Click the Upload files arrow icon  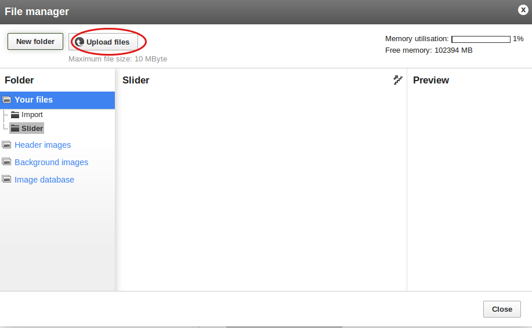point(79,42)
